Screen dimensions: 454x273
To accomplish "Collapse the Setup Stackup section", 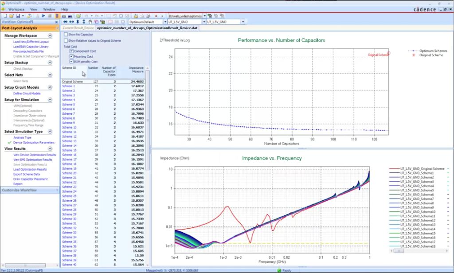I will [x=50, y=62].
